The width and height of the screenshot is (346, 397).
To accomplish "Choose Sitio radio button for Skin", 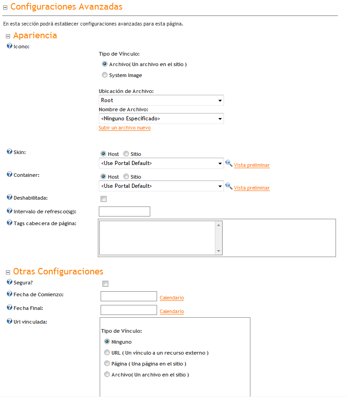I will pyautogui.click(x=126, y=154).
